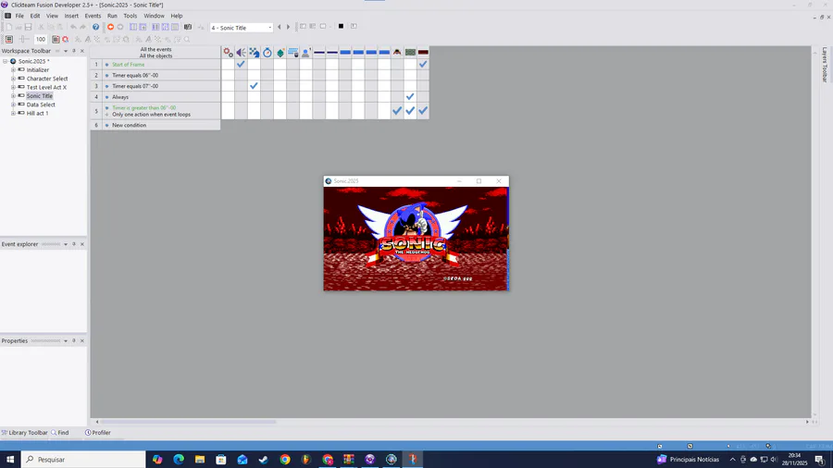Switch to the Find tab
Viewport: 833px width, 468px height.
coord(60,433)
